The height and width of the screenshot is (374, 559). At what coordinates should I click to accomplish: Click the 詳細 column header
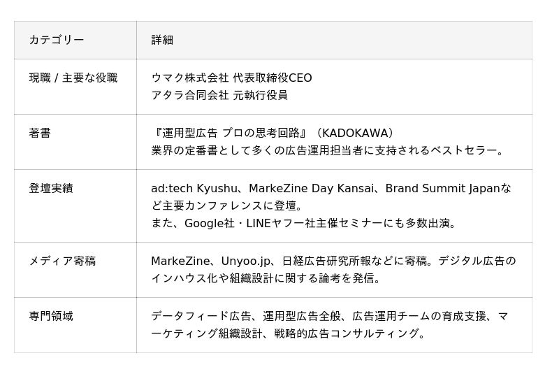[x=162, y=40]
